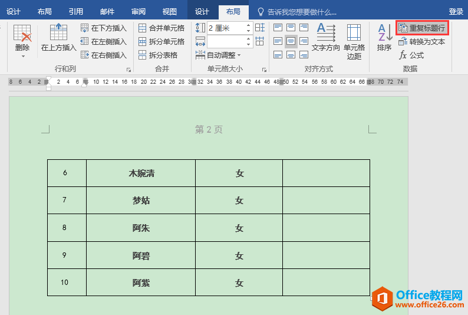Increase column width with up stepper
This screenshot has width=468, height=315.
pos(249,38)
